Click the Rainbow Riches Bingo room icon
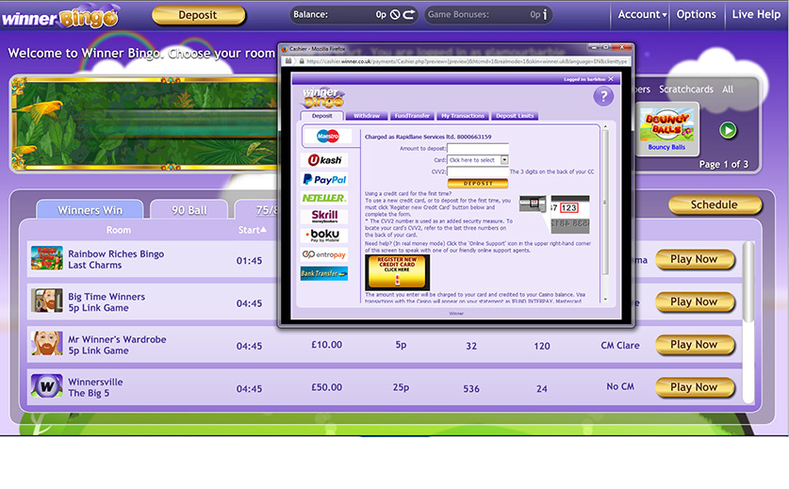The height and width of the screenshot is (489, 789). click(x=47, y=257)
